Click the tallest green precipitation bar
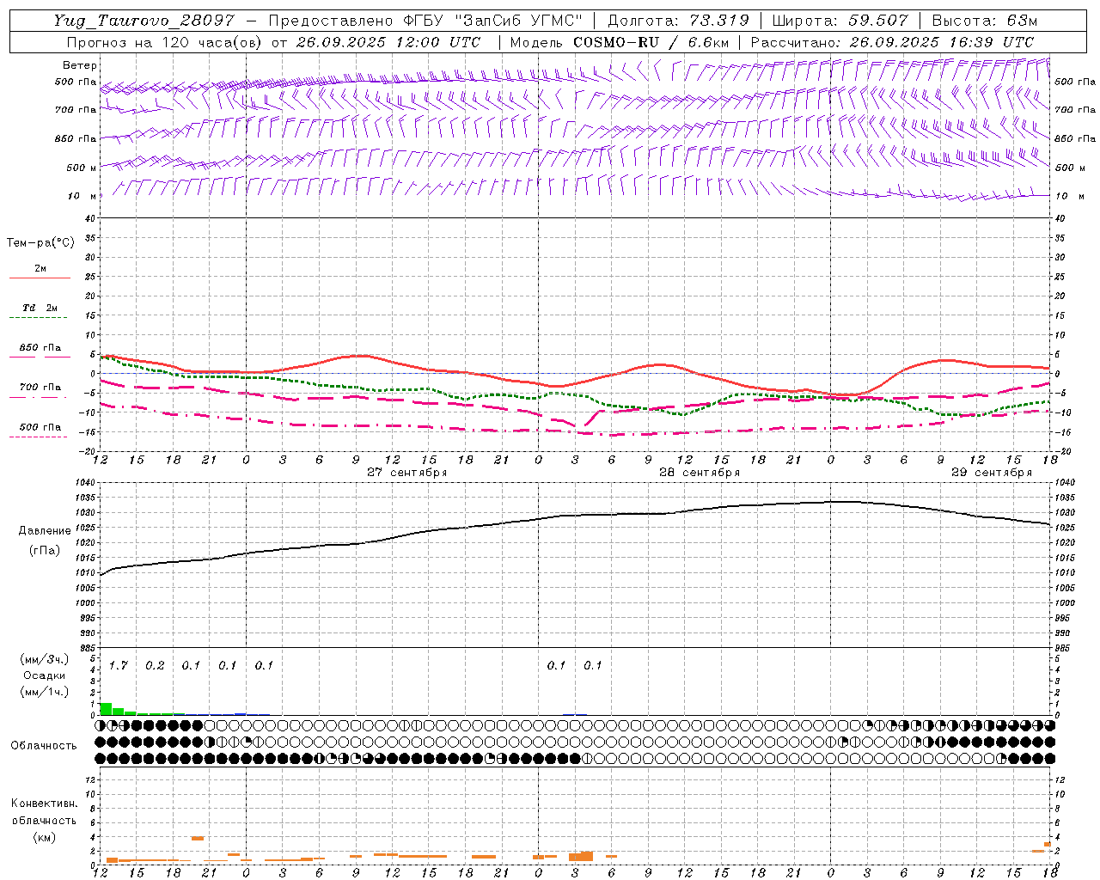This screenshot has width=1100, height=880. (106, 709)
